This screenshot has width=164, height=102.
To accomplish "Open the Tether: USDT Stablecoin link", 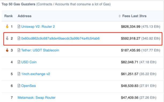I will point(40,50).
